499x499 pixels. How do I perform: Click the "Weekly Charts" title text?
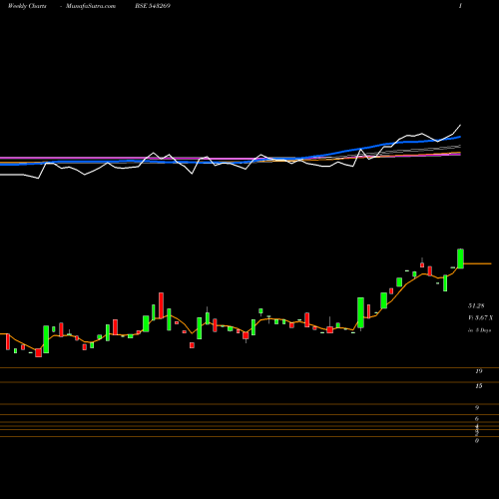coord(27,6)
